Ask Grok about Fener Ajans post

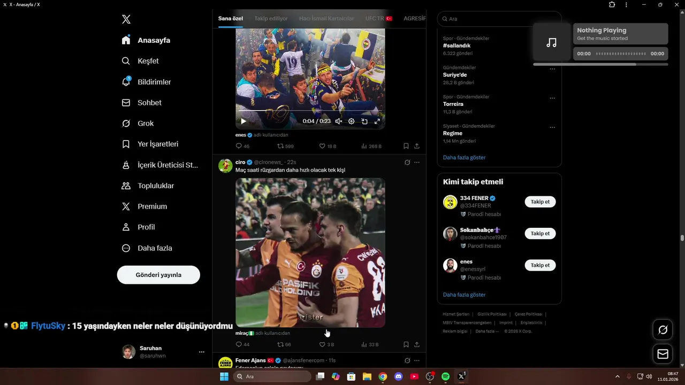pos(407,360)
